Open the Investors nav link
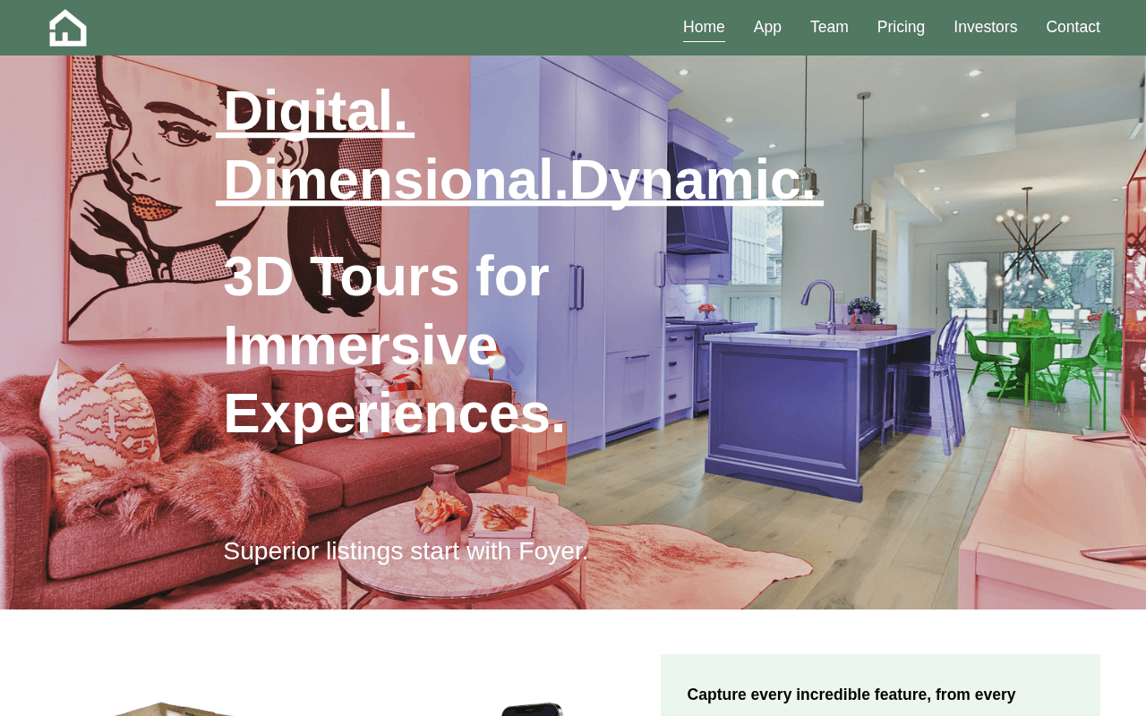1146x716 pixels. [985, 27]
